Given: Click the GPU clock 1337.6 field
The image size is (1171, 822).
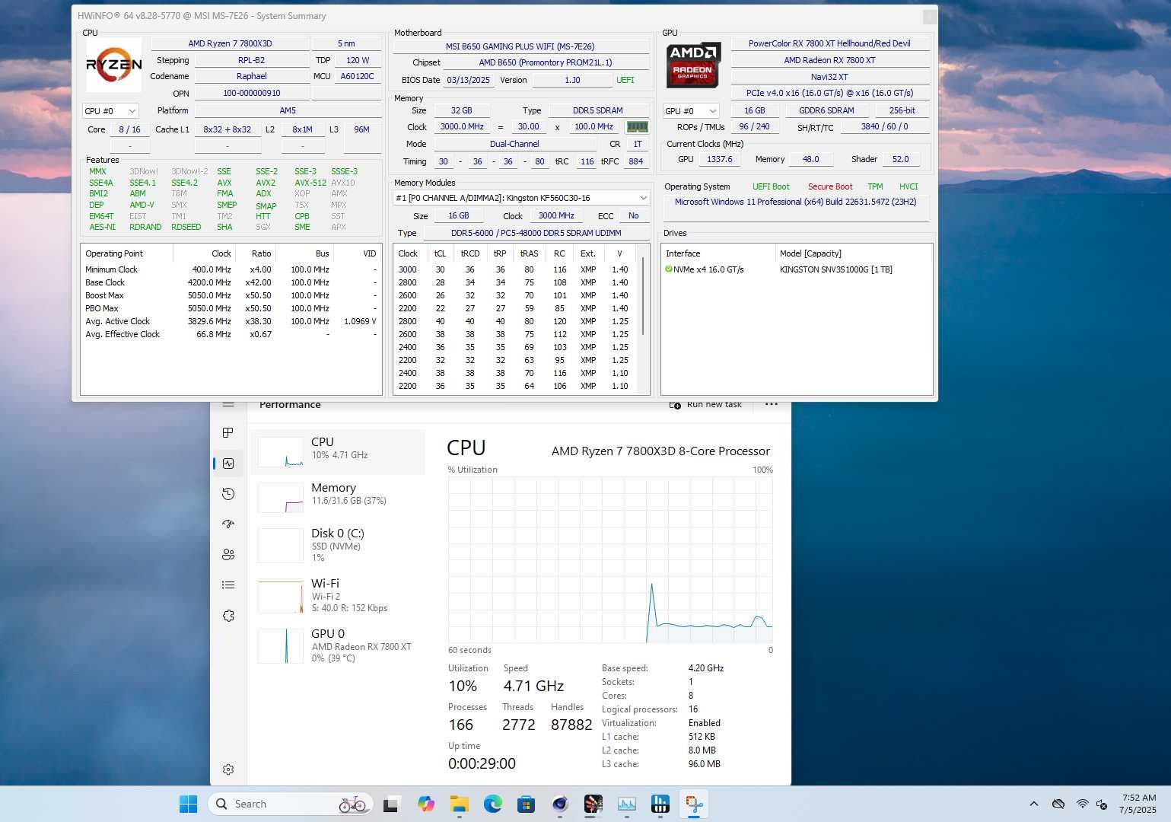Looking at the screenshot, I should 720,159.
